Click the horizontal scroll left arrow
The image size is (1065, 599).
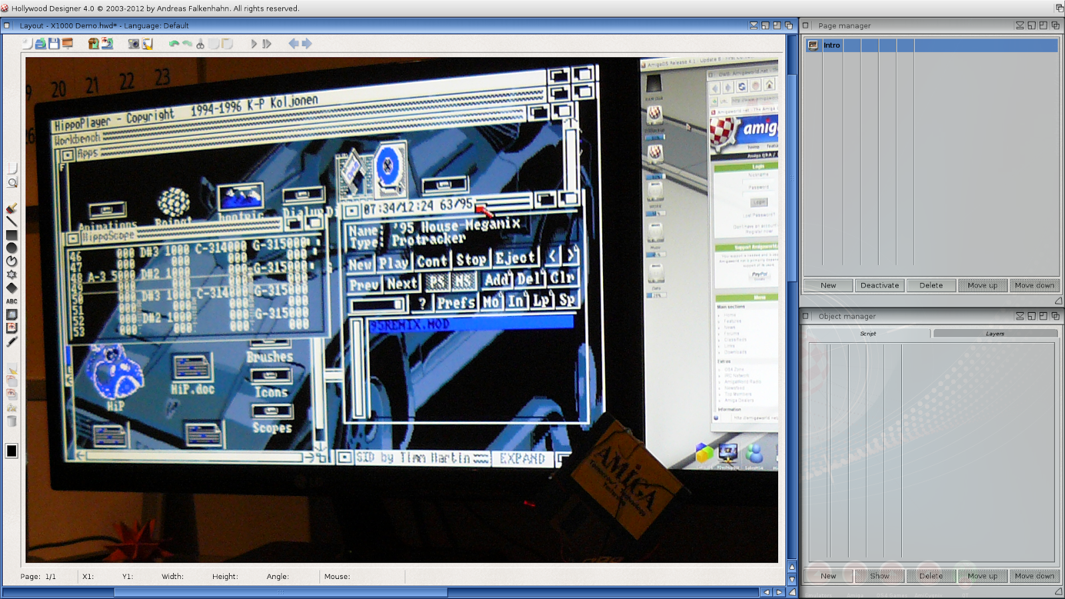(766, 592)
